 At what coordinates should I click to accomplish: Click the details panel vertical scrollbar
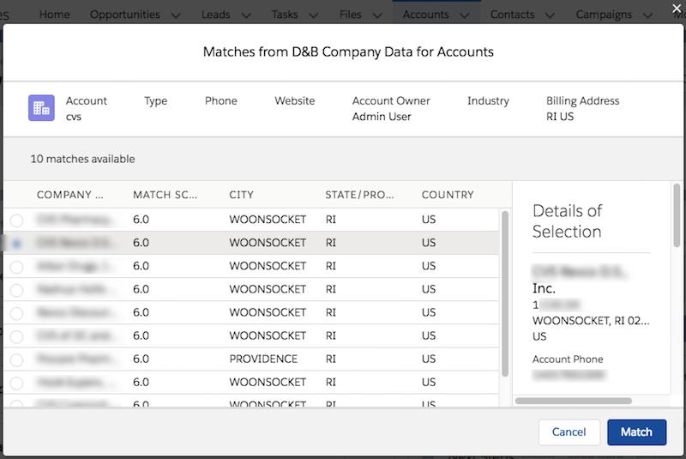tap(677, 215)
